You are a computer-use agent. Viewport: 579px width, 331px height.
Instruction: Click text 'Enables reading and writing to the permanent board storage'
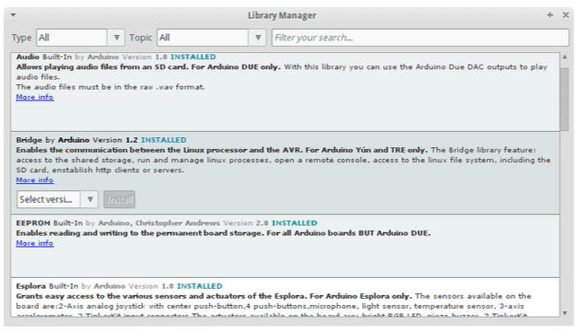point(140,233)
